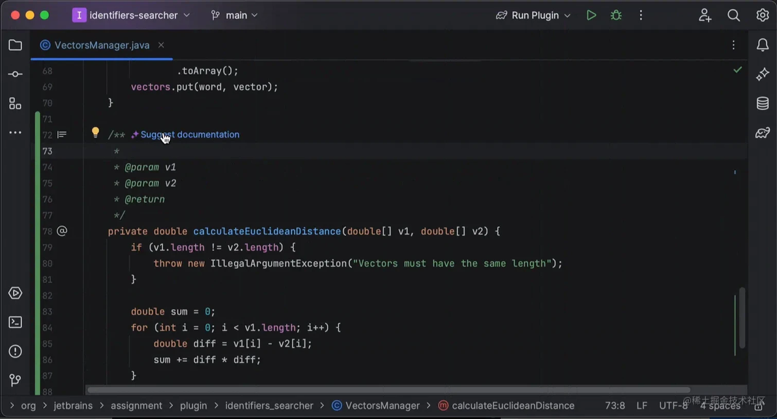Screen dimensions: 777x419
Task: Open the AI Assistant panel
Action: point(763,74)
